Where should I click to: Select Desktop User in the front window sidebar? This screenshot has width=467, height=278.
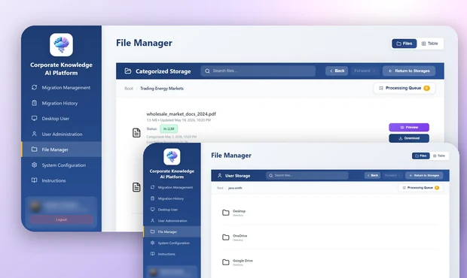172,210
